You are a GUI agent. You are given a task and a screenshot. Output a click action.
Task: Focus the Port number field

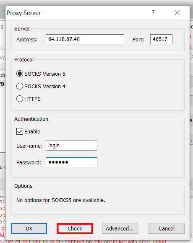click(161, 39)
